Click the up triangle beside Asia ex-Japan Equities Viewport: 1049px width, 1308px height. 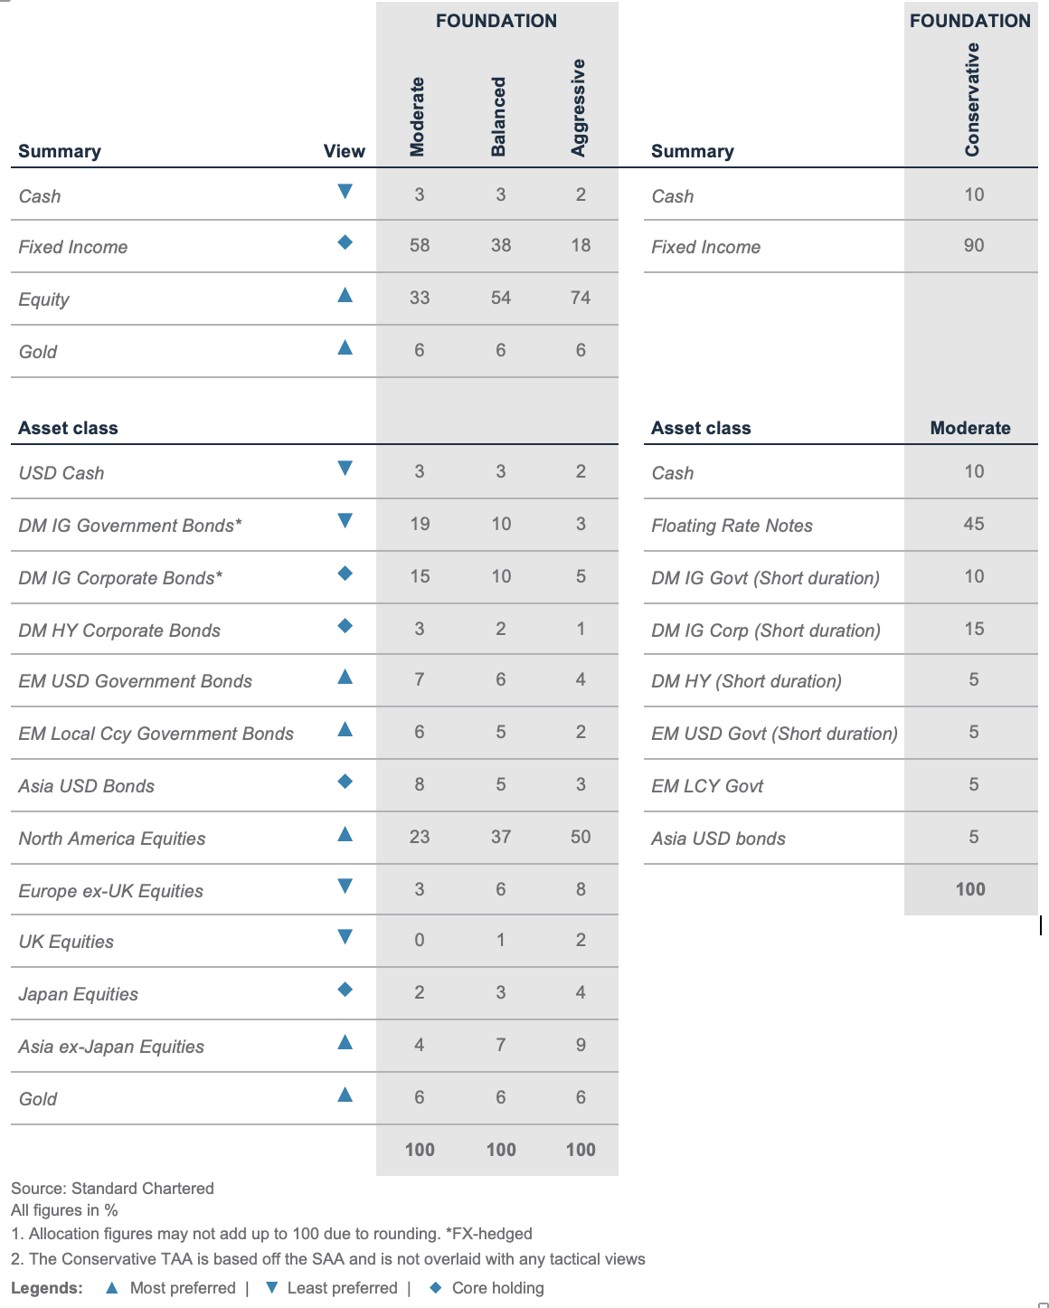click(345, 1042)
